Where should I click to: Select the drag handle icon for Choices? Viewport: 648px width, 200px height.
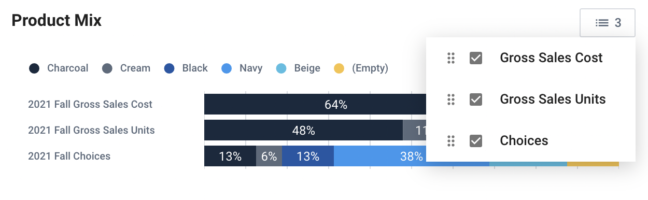[450, 141]
